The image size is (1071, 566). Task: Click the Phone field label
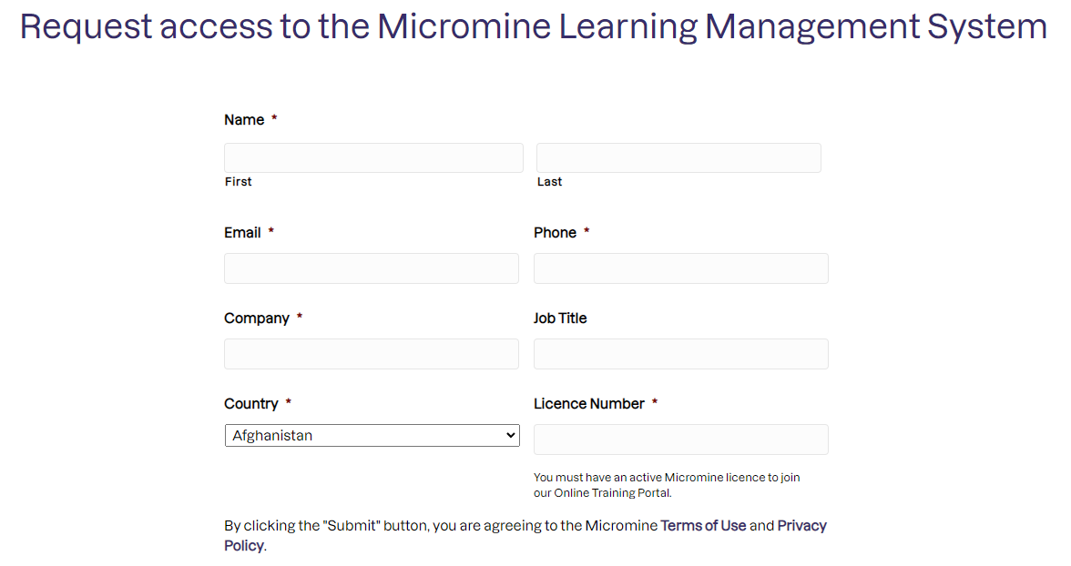click(555, 233)
